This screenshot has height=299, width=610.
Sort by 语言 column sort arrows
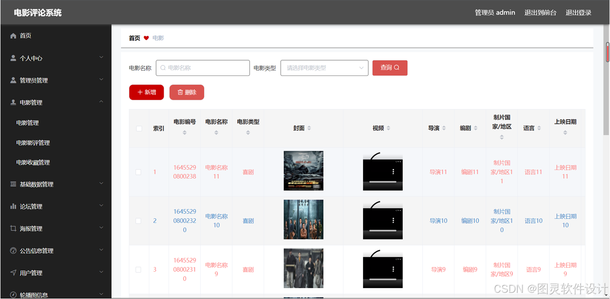[539, 128]
